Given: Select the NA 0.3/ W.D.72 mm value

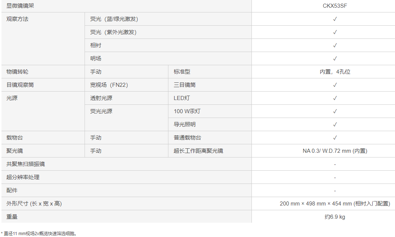Looking at the screenshot, I should pyautogui.click(x=335, y=151).
